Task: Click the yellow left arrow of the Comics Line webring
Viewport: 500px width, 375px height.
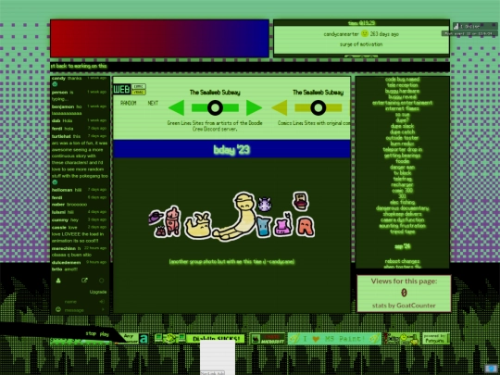Action: tap(280, 107)
